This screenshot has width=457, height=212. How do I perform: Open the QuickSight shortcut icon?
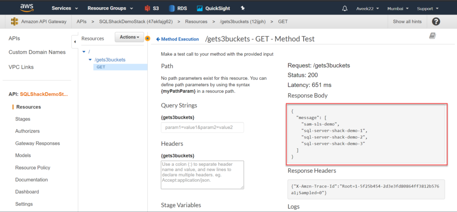coord(199,8)
